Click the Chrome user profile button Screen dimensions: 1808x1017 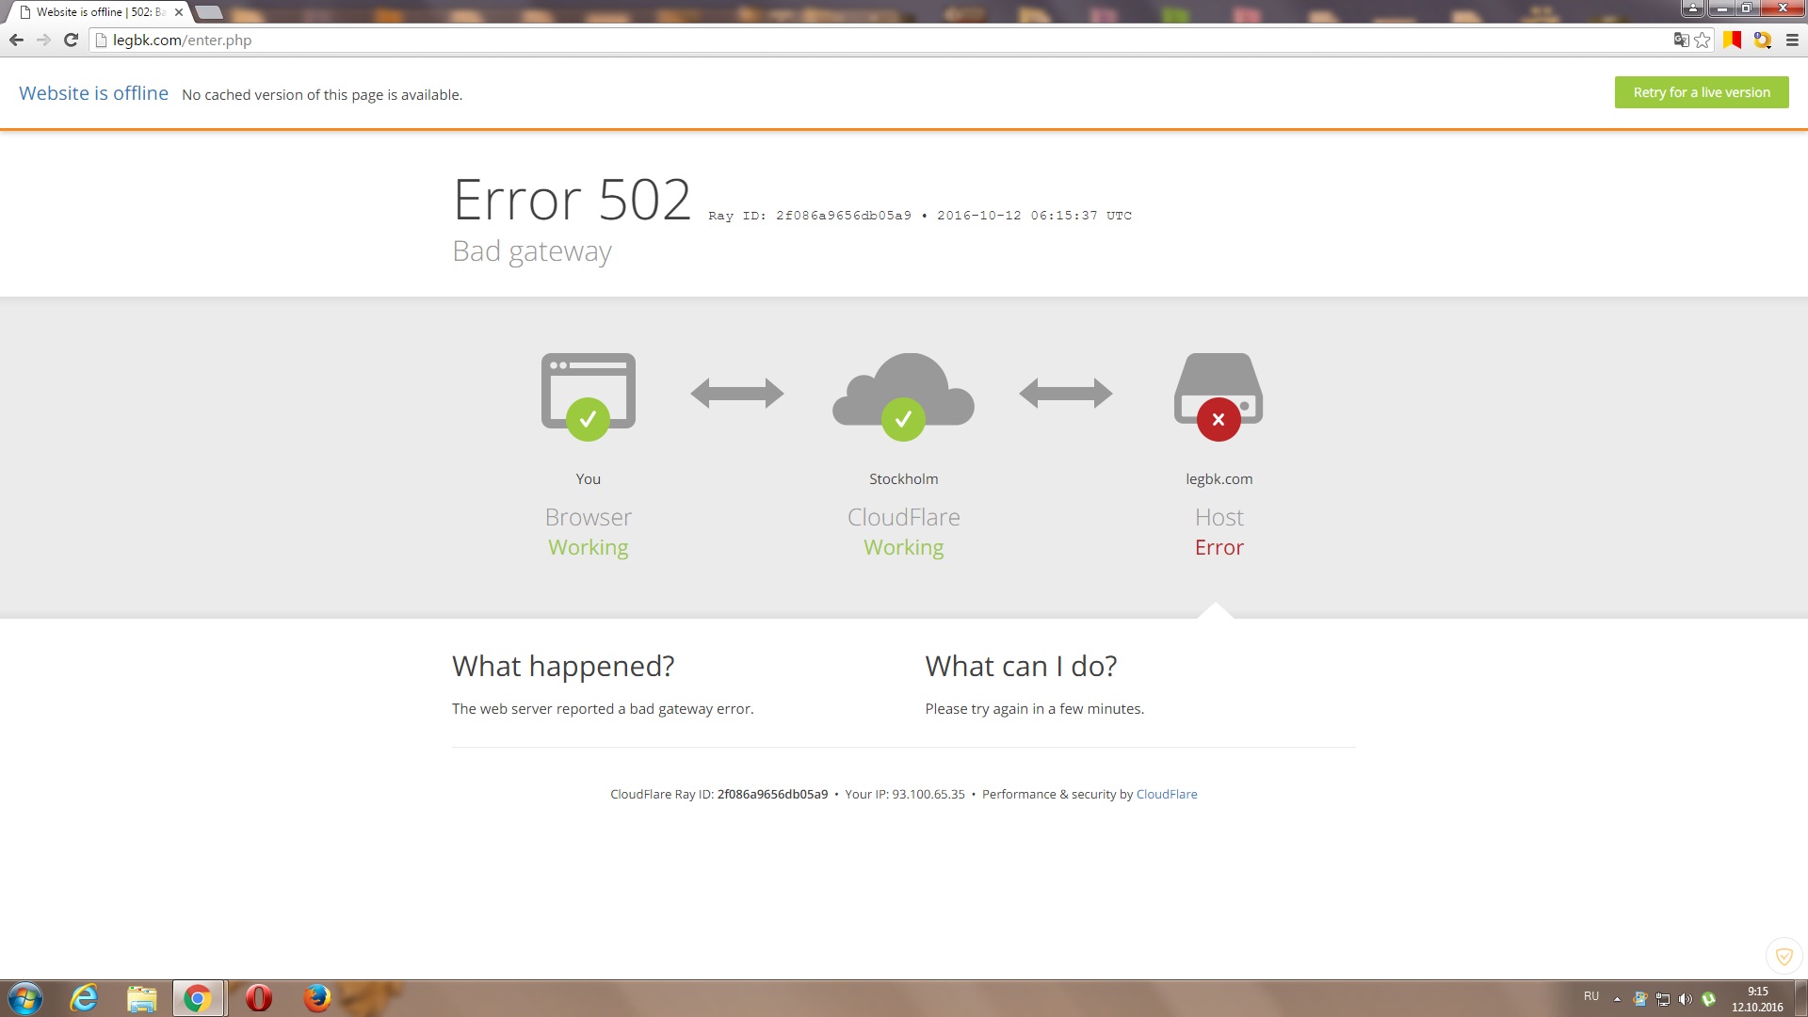tap(1692, 8)
